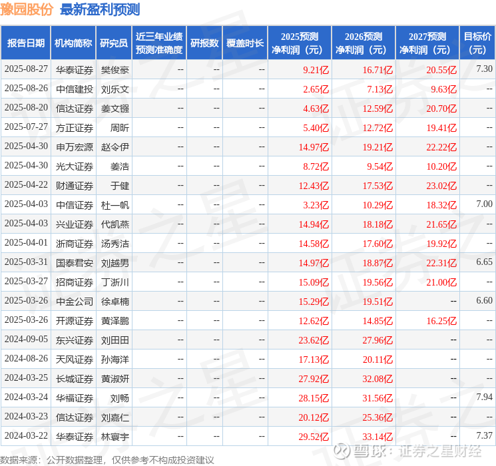Select 浙商证券 institution cell
The width and height of the screenshot is (496, 466).
pyautogui.click(x=75, y=244)
